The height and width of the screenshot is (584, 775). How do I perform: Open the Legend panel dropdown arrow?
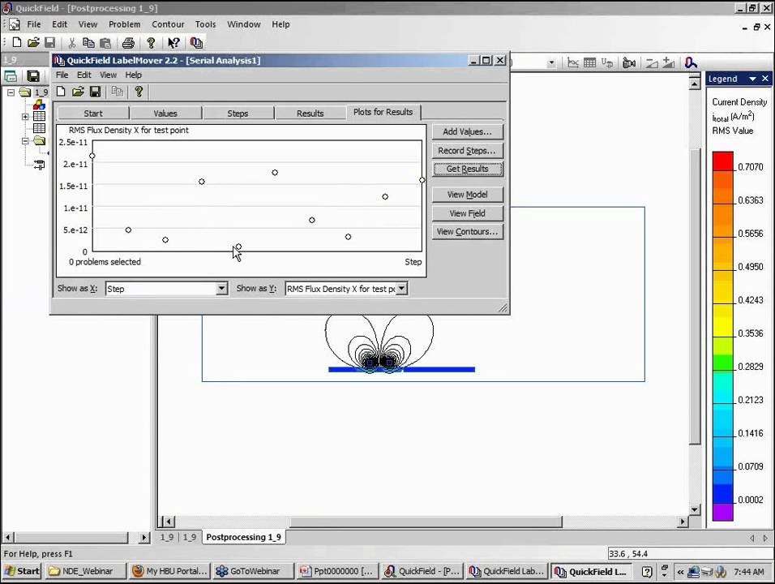(x=752, y=79)
